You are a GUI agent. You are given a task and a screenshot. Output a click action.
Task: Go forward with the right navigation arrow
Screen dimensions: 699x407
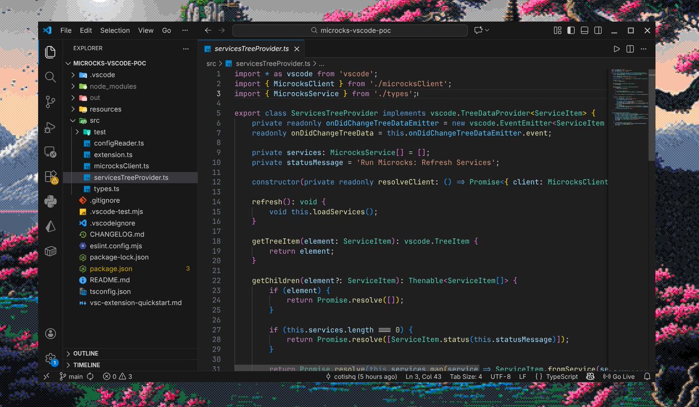coord(221,30)
